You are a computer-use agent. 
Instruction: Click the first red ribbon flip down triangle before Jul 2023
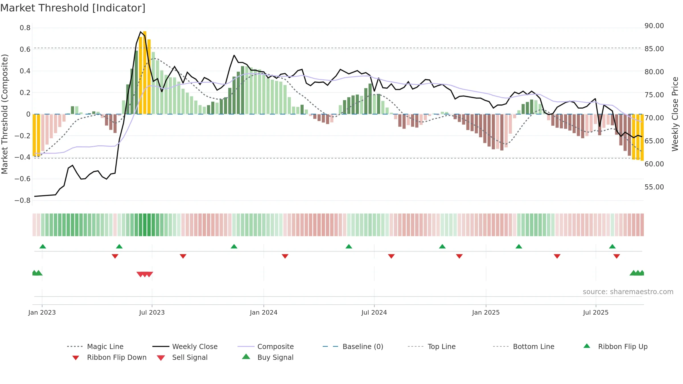click(115, 256)
